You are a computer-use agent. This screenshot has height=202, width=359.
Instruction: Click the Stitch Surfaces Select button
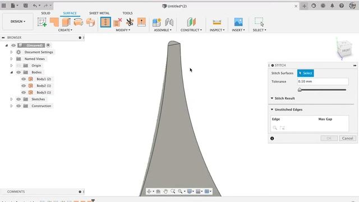point(305,74)
